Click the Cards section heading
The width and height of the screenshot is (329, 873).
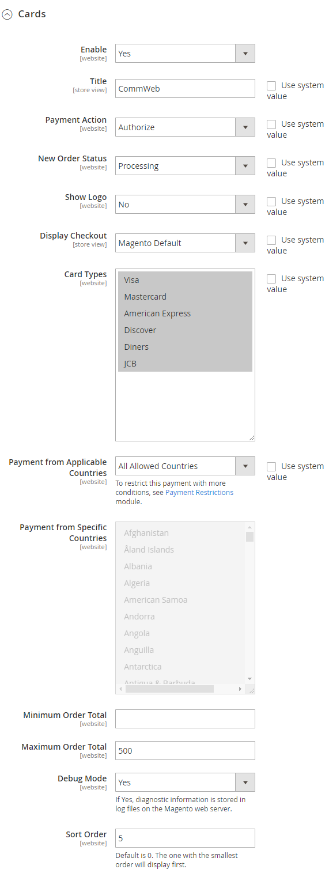click(x=32, y=14)
